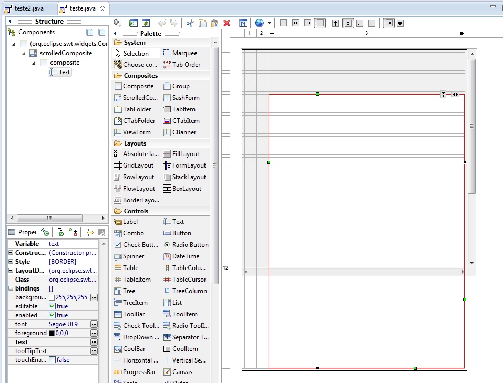The width and height of the screenshot is (503, 383).
Task: Collapse the scrolledComposite tree node
Action: (x=24, y=54)
